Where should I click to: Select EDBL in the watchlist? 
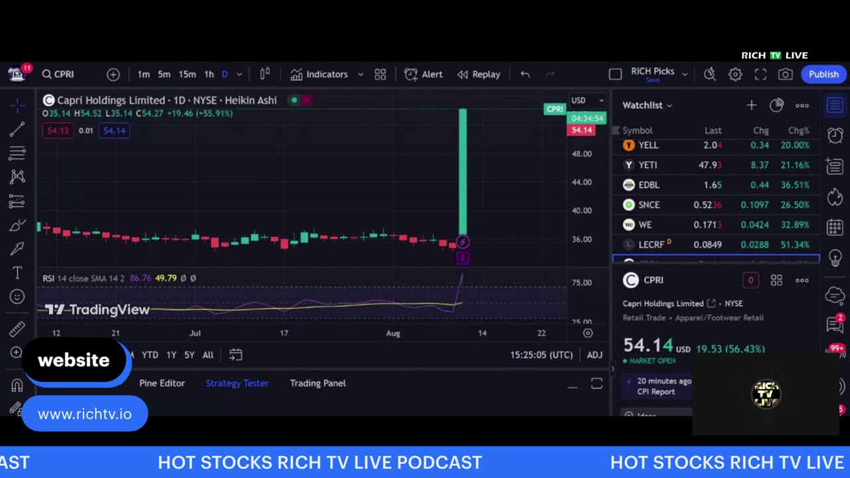click(x=716, y=185)
